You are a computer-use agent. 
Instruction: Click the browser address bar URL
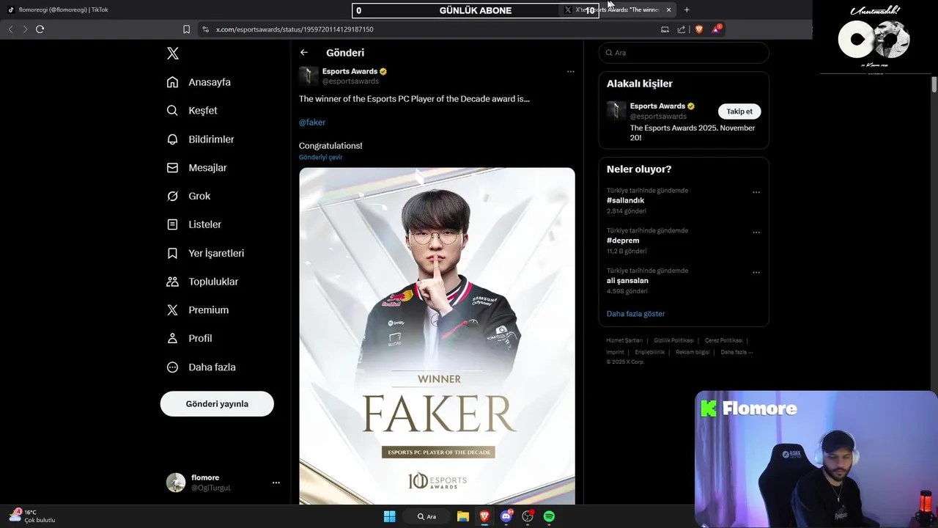point(295,29)
